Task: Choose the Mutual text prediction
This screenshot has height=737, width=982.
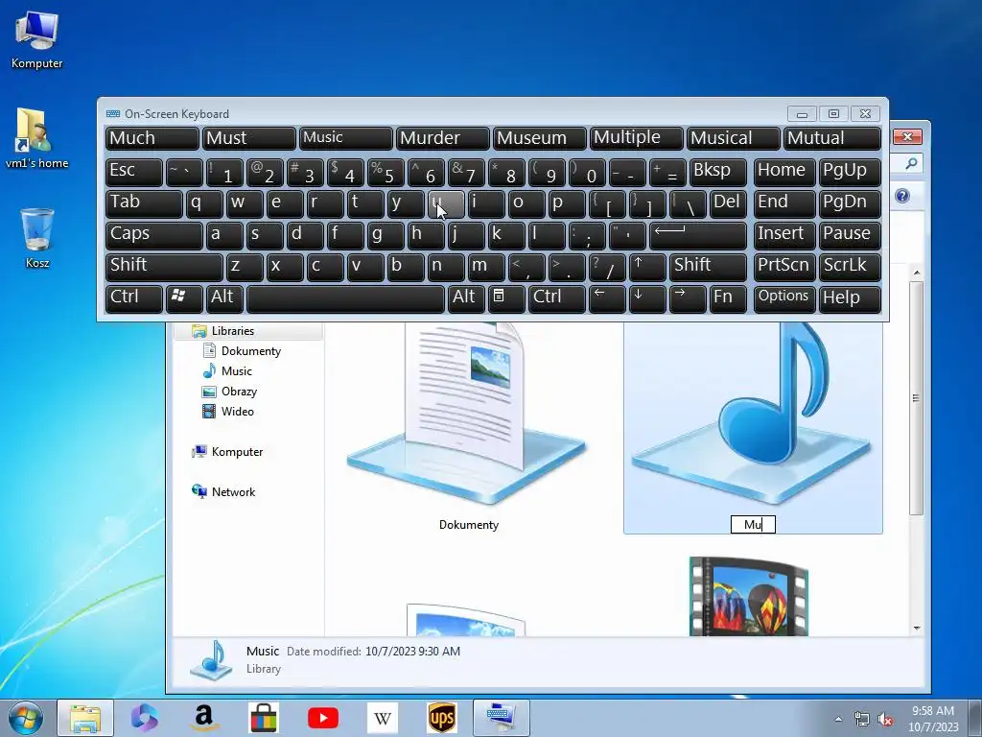Action: [832, 138]
